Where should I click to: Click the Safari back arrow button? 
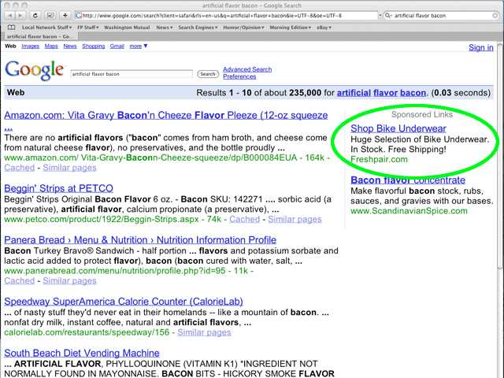pos(9,15)
